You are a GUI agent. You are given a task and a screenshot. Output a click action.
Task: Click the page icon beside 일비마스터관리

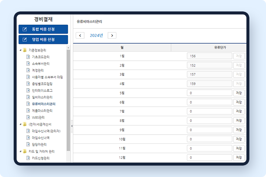tap(28, 97)
